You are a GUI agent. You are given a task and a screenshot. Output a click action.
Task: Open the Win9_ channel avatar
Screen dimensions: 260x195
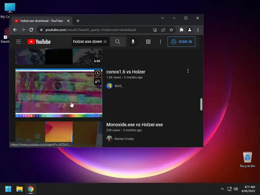(109, 86)
